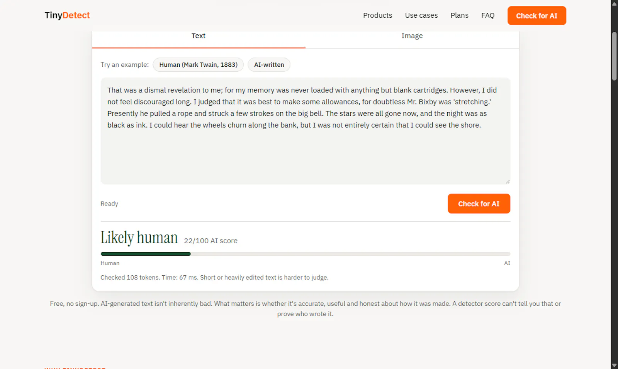Click the scrollbar down arrow
The image size is (618, 369).
pyautogui.click(x=614, y=366)
